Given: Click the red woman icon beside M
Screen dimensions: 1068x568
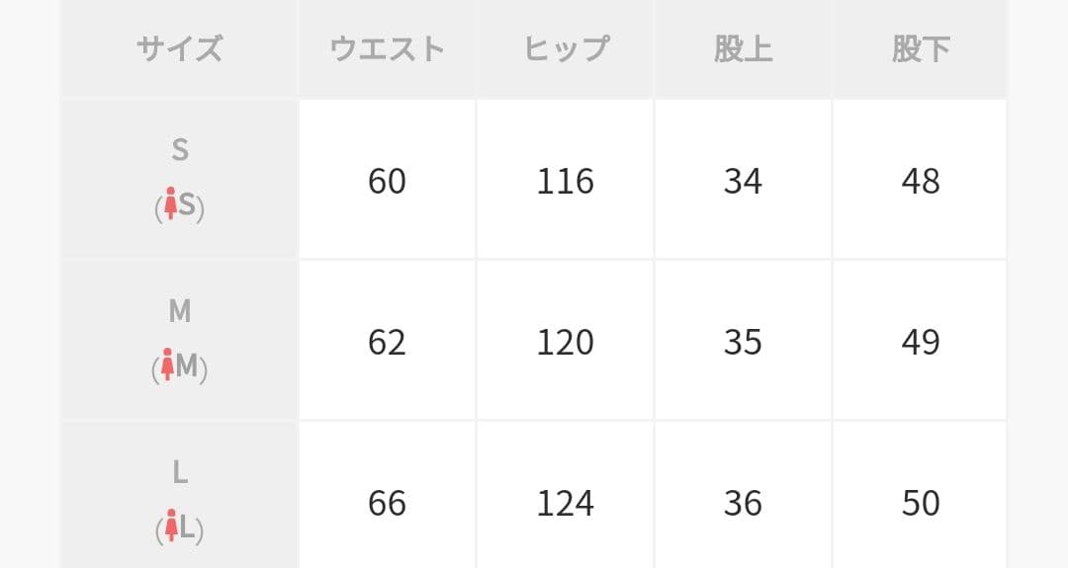Looking at the screenshot, I should [167, 365].
